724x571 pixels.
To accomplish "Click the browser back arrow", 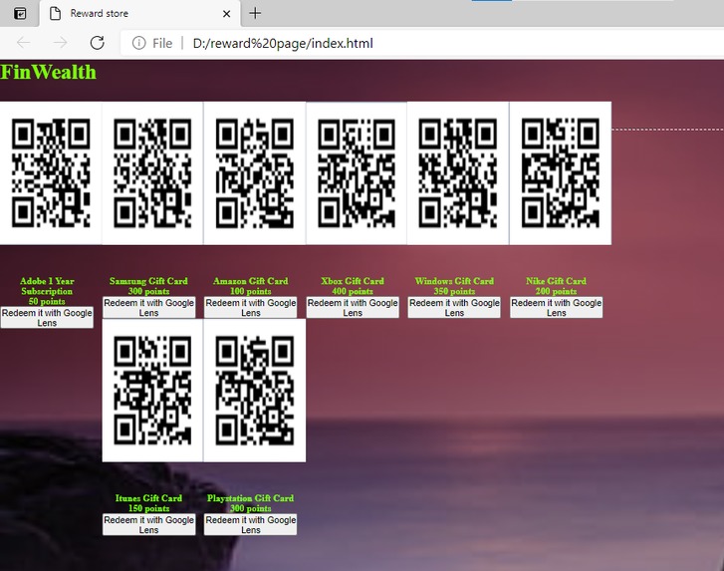I will coord(23,43).
